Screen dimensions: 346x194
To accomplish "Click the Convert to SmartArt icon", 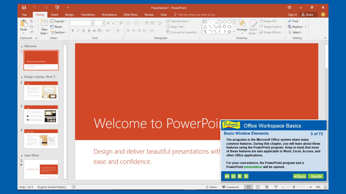I will [168, 32].
